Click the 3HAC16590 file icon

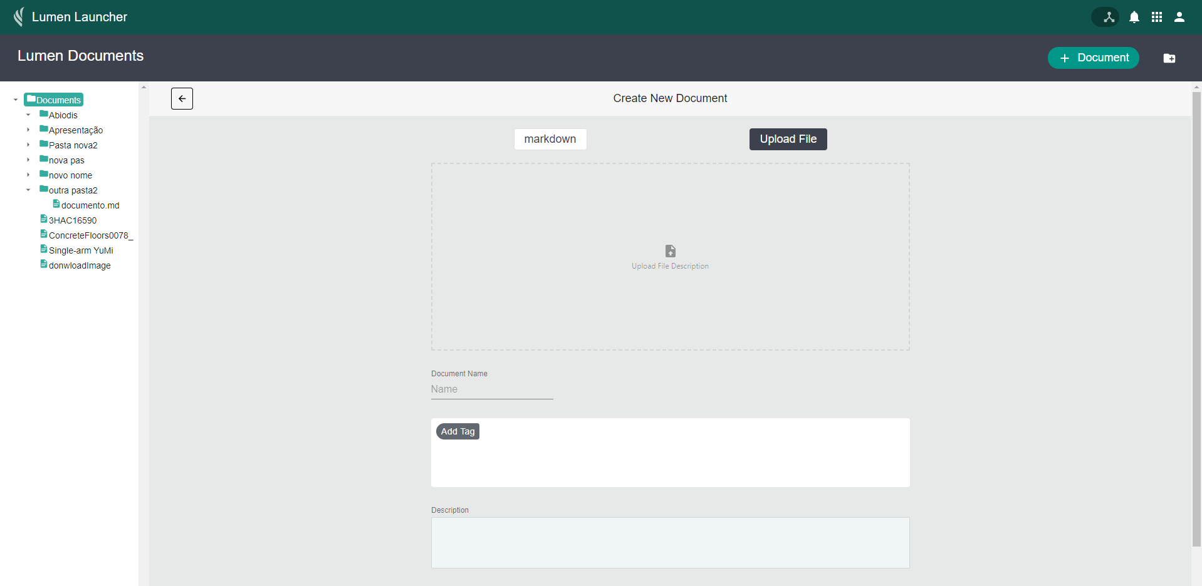(x=44, y=219)
